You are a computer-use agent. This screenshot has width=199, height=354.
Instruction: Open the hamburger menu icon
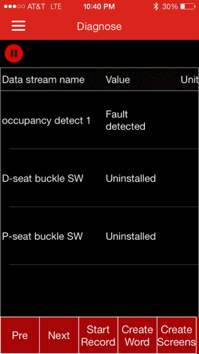(x=19, y=26)
